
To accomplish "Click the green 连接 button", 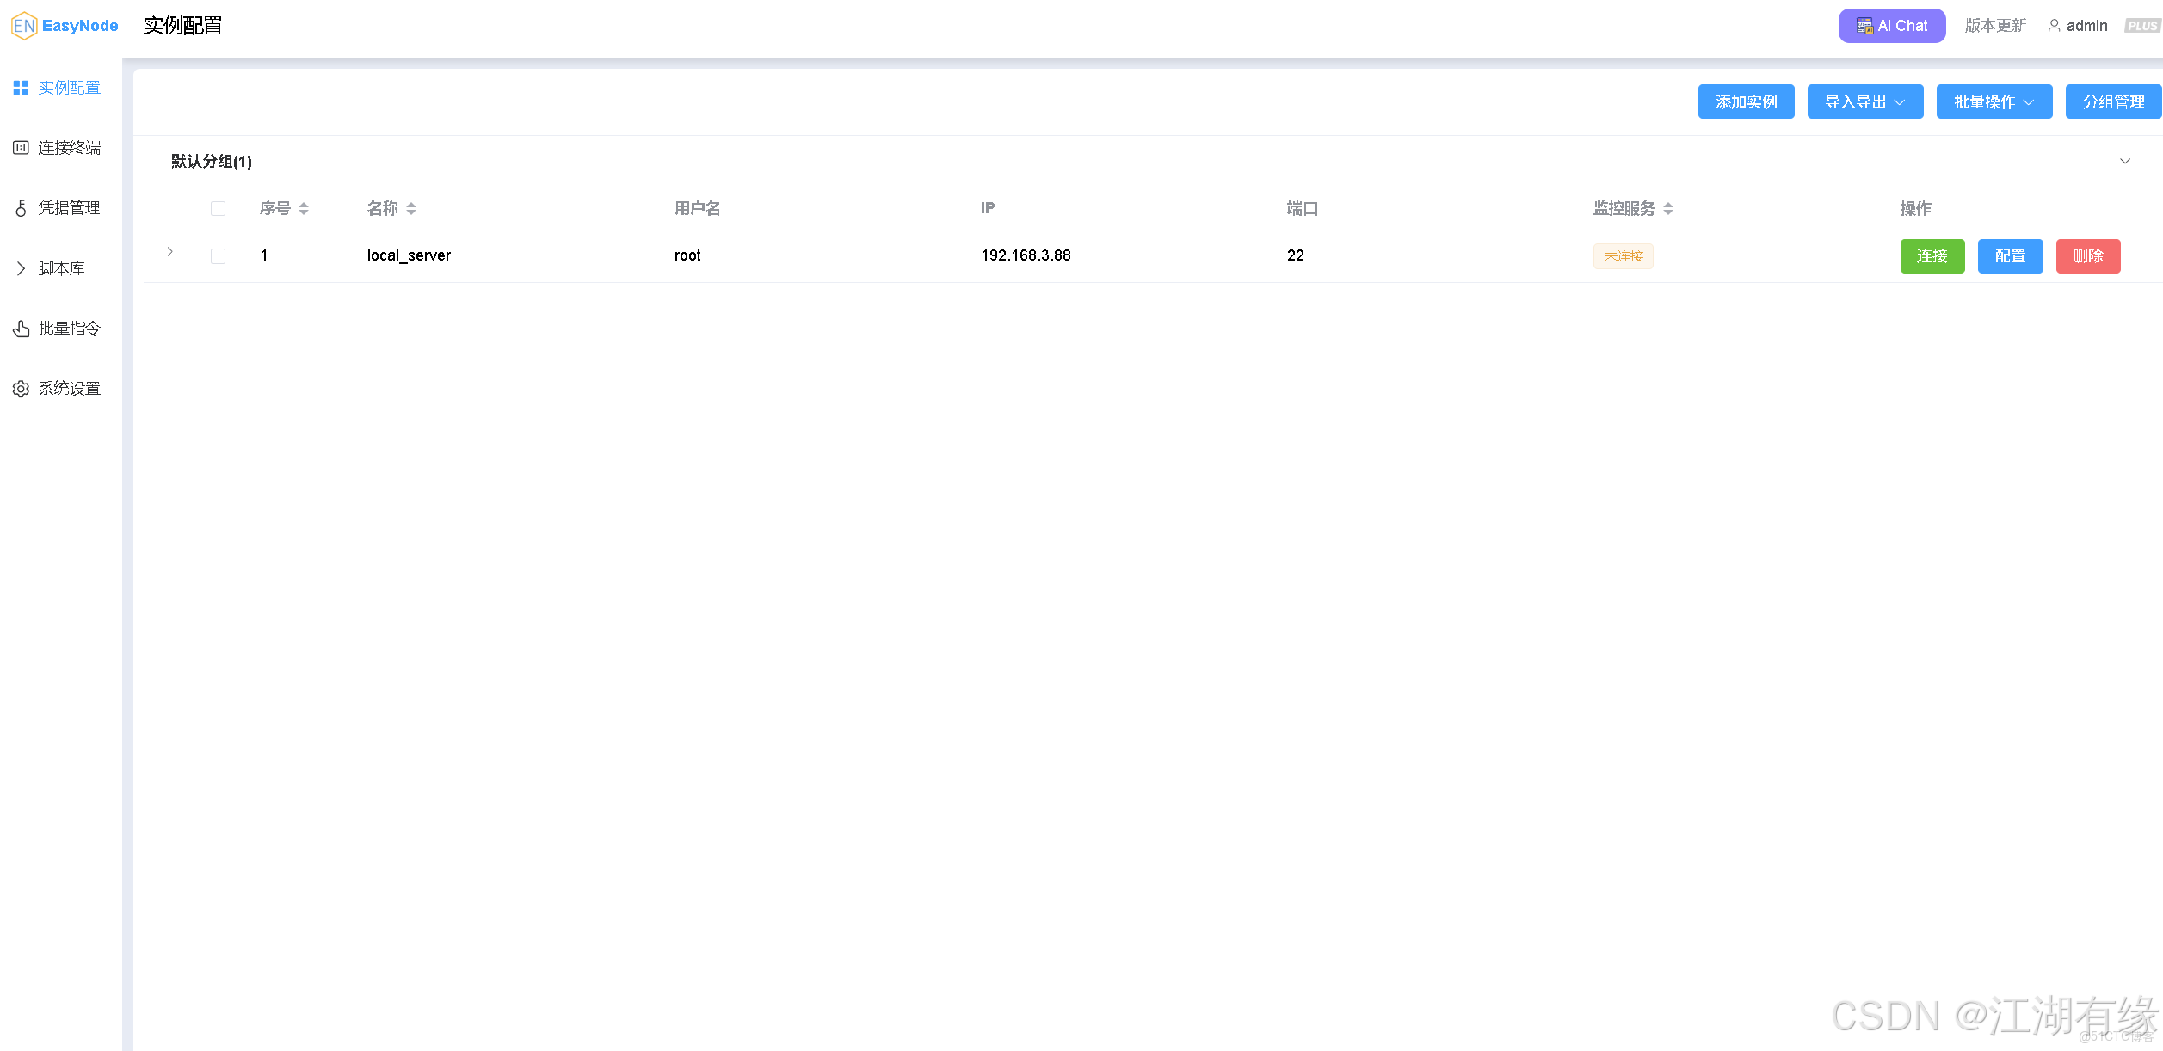I will tap(1932, 256).
